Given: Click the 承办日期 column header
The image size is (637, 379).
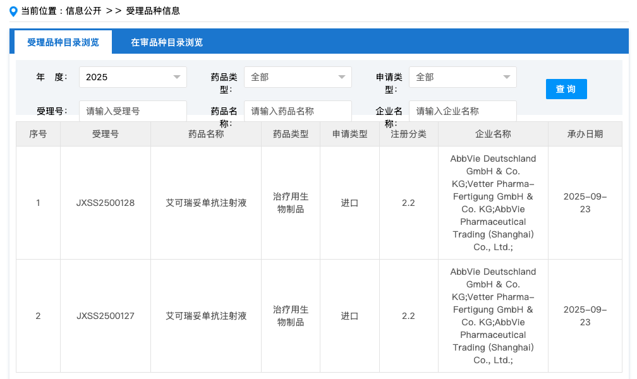Looking at the screenshot, I should tap(585, 134).
